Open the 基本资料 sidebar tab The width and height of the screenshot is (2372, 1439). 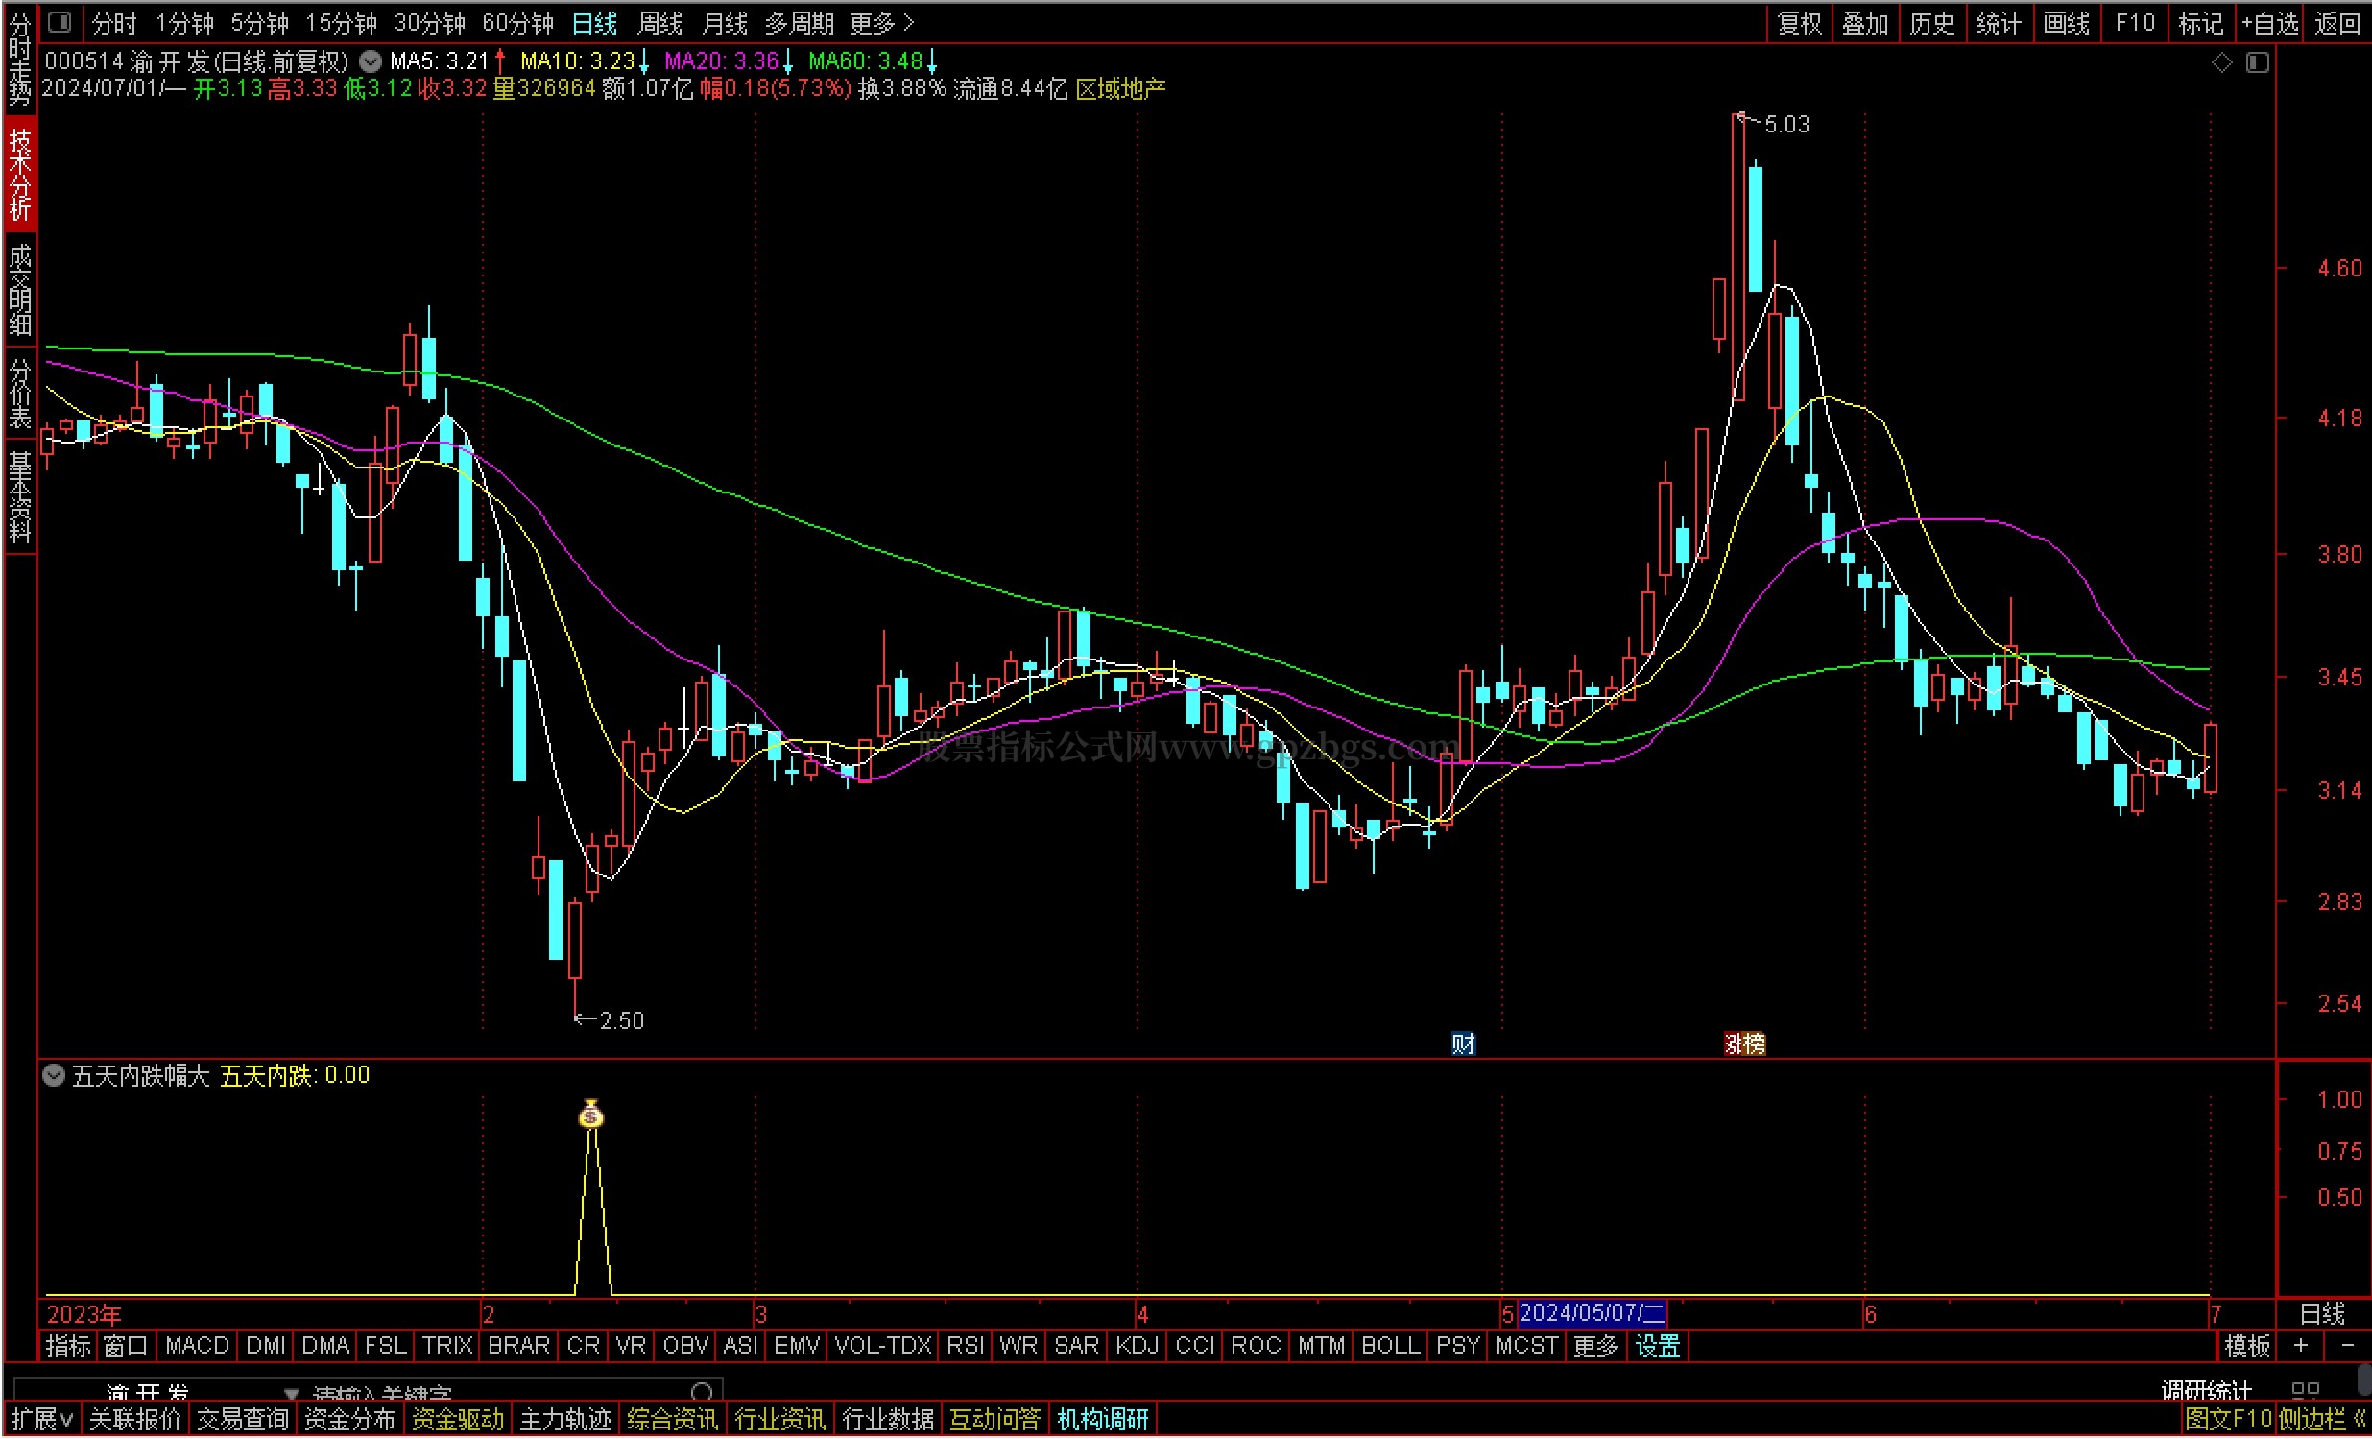pos(20,495)
